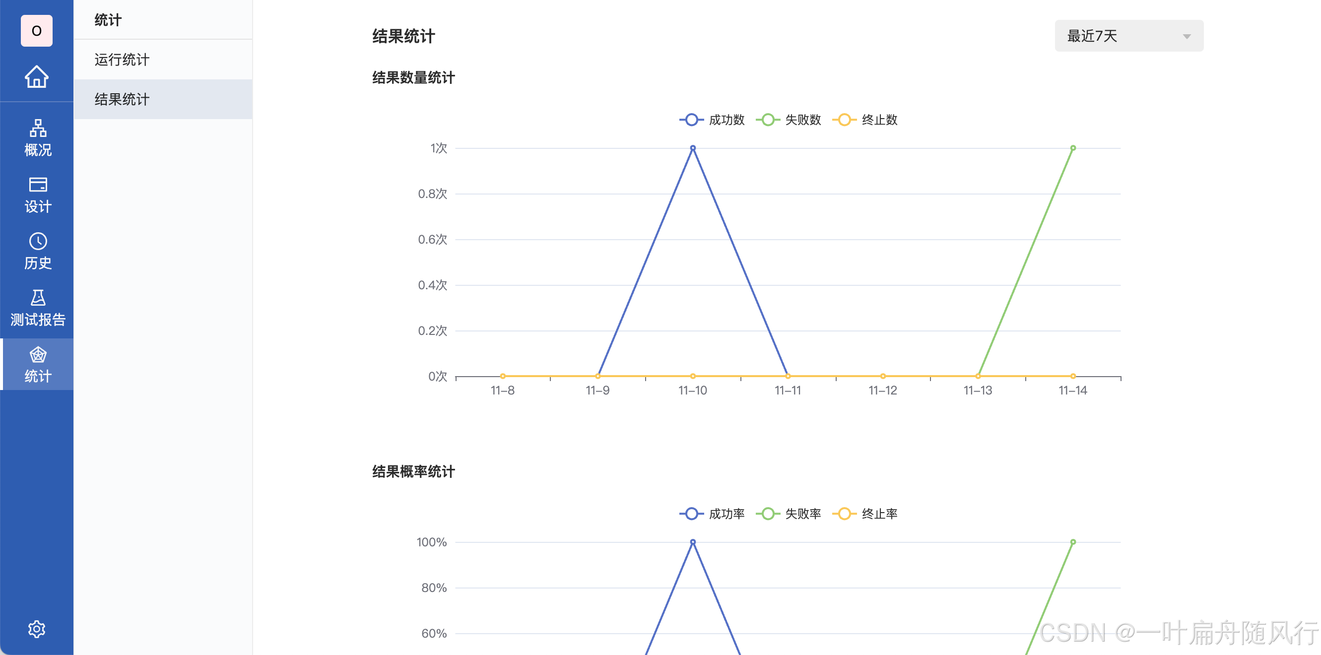The image size is (1321, 655).
Task: Select the 统计 statistics section
Action: (36, 364)
